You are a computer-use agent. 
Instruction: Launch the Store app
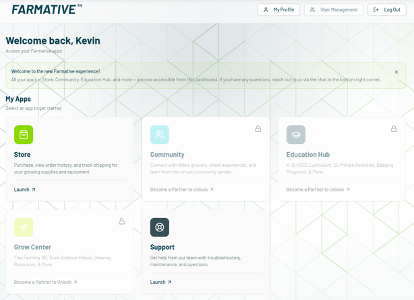[25, 190]
